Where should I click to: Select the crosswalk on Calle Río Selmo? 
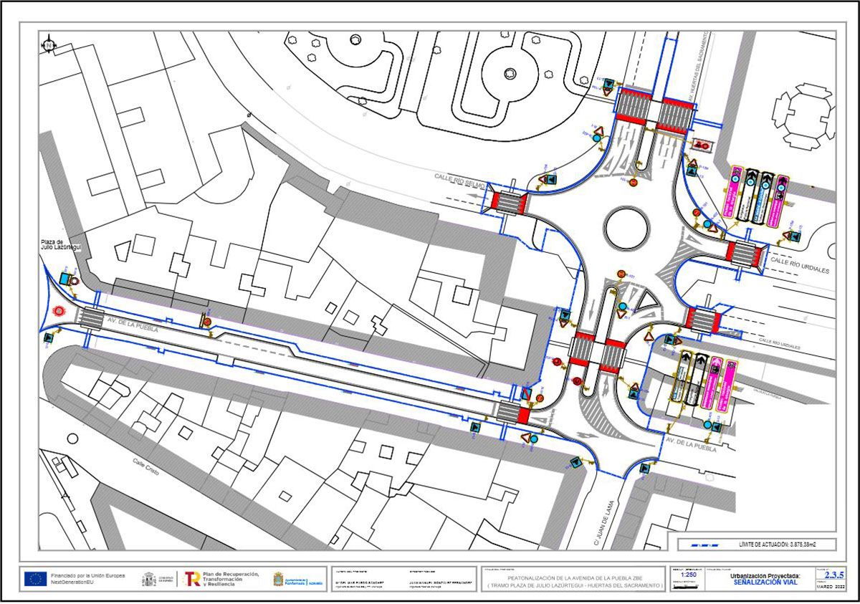[508, 203]
